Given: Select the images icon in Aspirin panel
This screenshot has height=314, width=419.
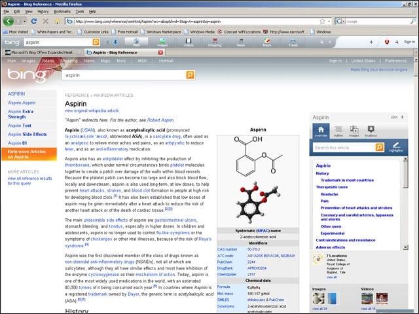Looking at the screenshot, I should pyautogui.click(x=354, y=131).
